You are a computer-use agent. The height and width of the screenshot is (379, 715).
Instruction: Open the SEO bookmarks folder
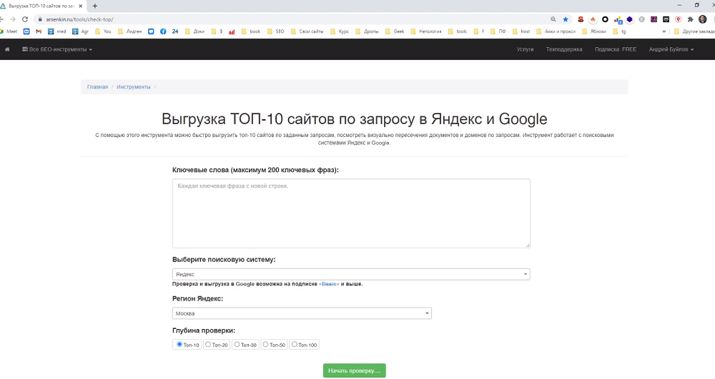(275, 31)
